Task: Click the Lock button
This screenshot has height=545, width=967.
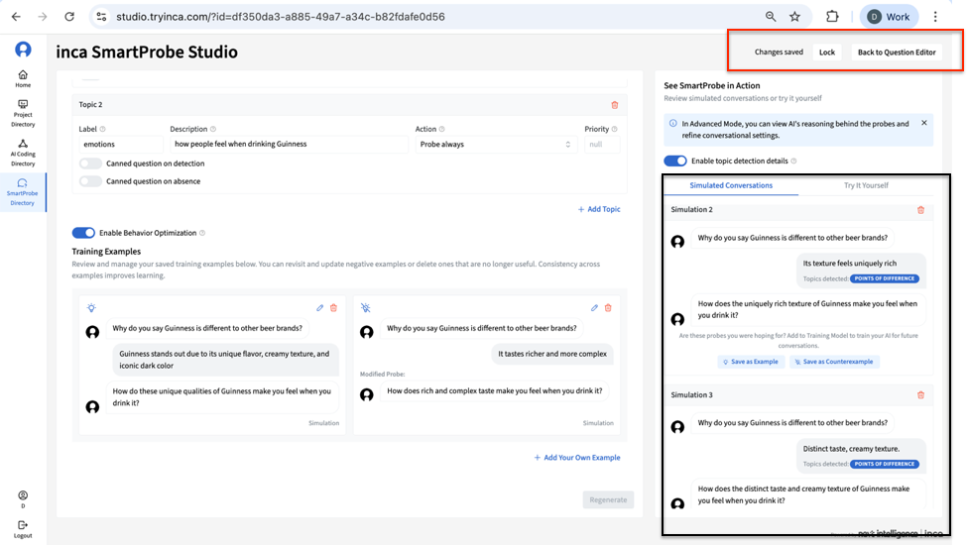Action: pos(826,53)
